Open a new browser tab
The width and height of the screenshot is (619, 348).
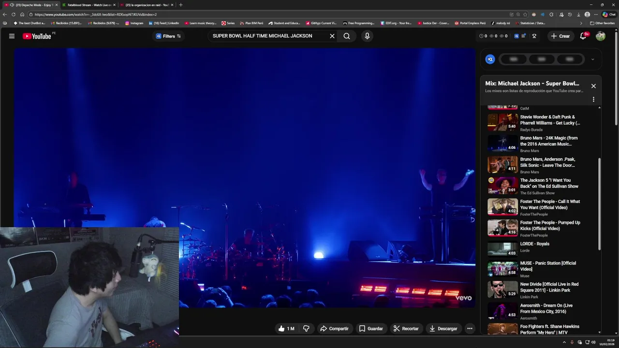(x=181, y=5)
